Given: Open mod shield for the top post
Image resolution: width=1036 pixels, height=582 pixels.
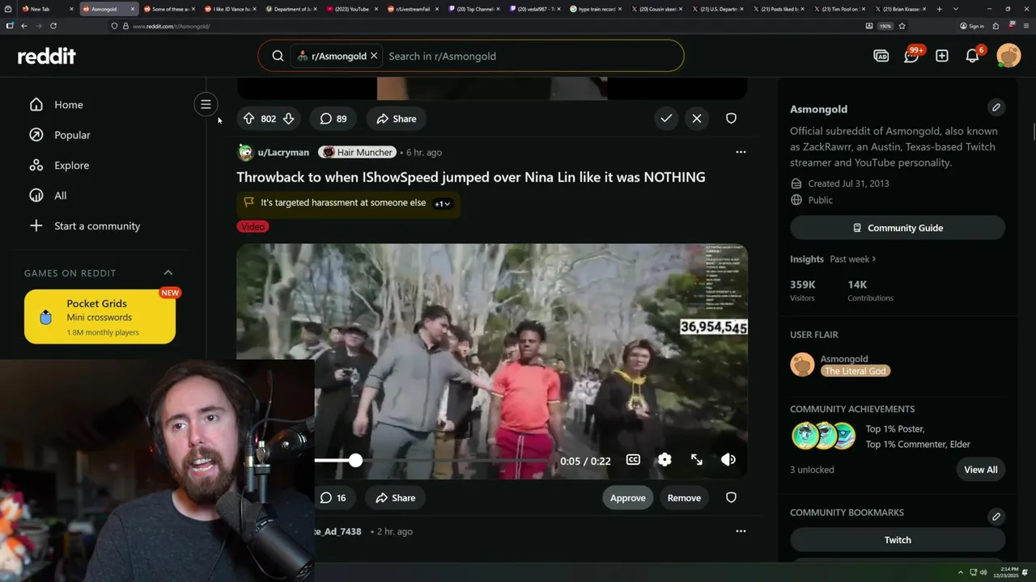Looking at the screenshot, I should tap(731, 118).
